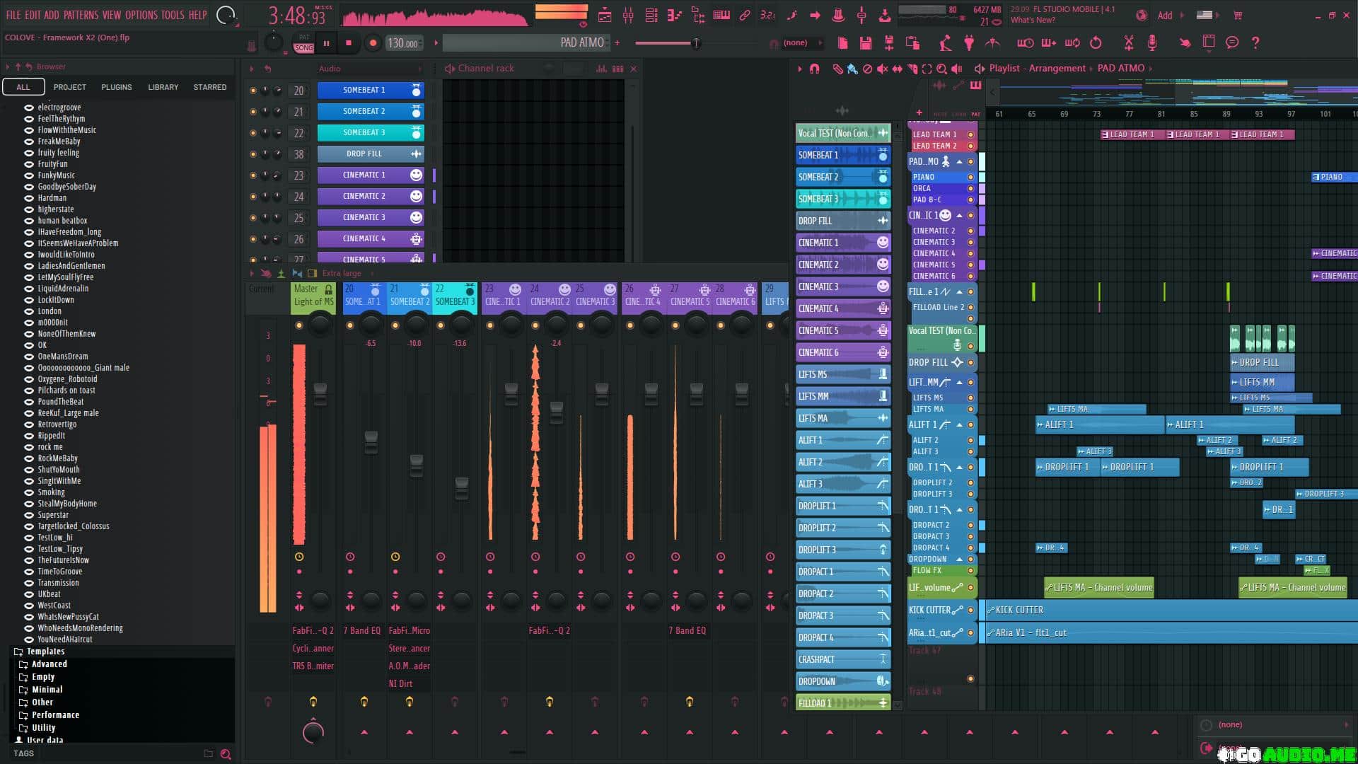
Task: Select the playlist delete tool
Action: pos(867,69)
